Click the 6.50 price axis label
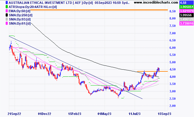Viewport: 194px width, 117px height. [x=172, y=40]
